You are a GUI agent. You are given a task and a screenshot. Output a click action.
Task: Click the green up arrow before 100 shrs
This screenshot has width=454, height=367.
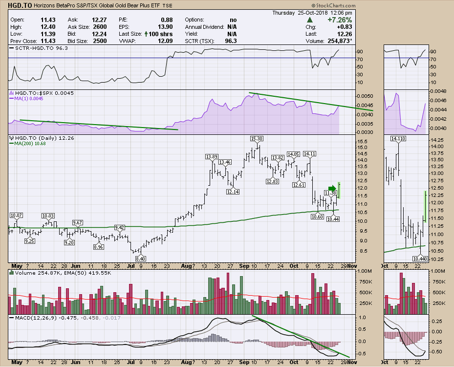[146, 34]
